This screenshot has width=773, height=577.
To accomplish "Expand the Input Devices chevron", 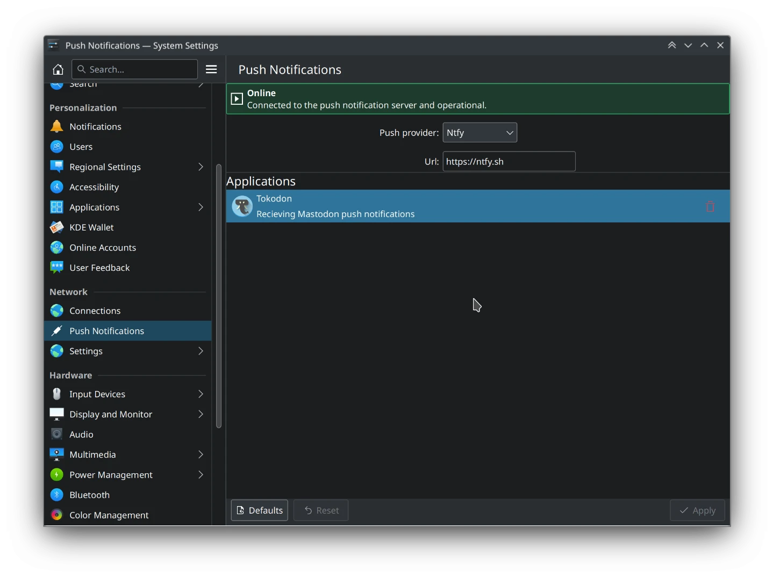I will click(201, 394).
